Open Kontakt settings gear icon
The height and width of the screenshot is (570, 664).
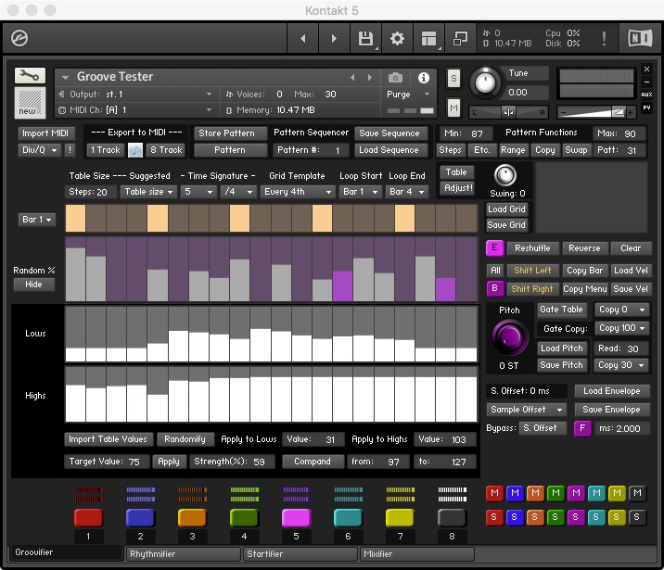click(397, 39)
